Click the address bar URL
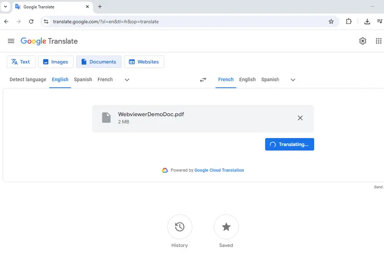 click(106, 22)
